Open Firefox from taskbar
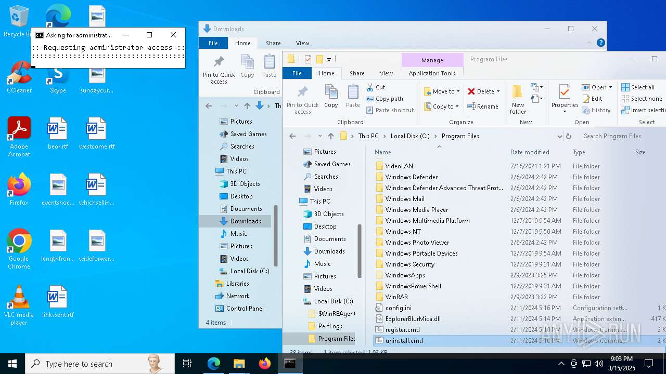Viewport: 666px width, 374px height. tap(264, 364)
